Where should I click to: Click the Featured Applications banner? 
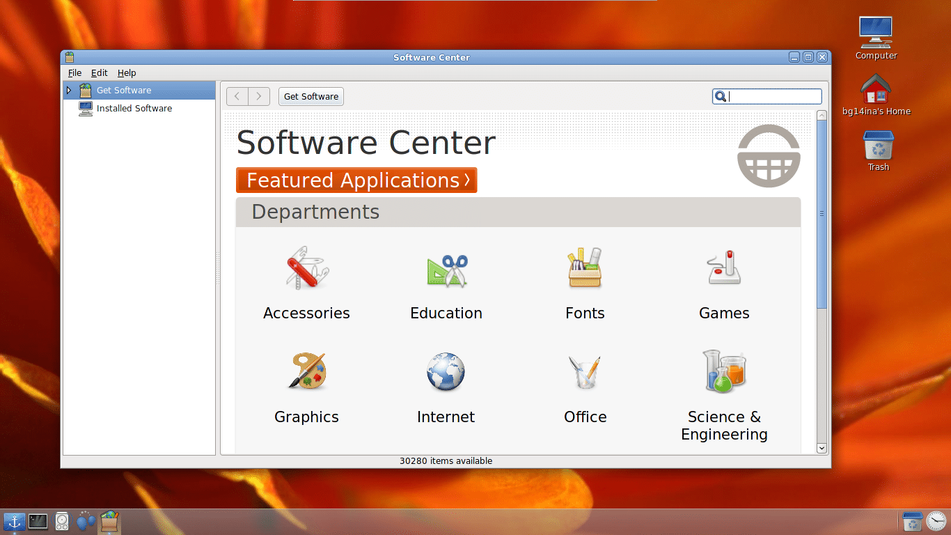point(356,180)
